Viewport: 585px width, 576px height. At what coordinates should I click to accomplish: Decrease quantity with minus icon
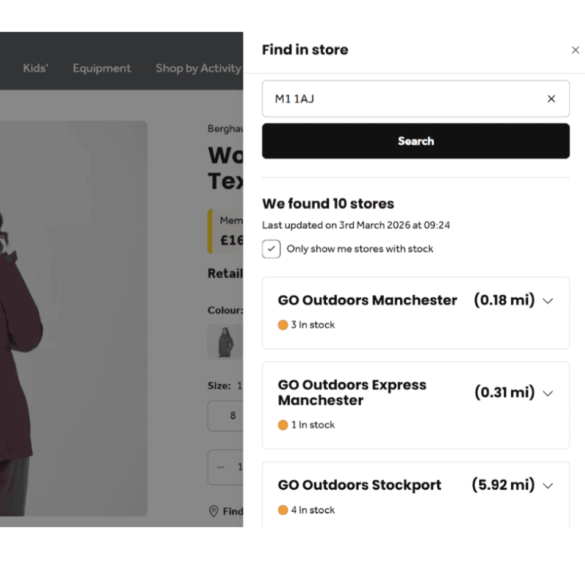pos(221,467)
